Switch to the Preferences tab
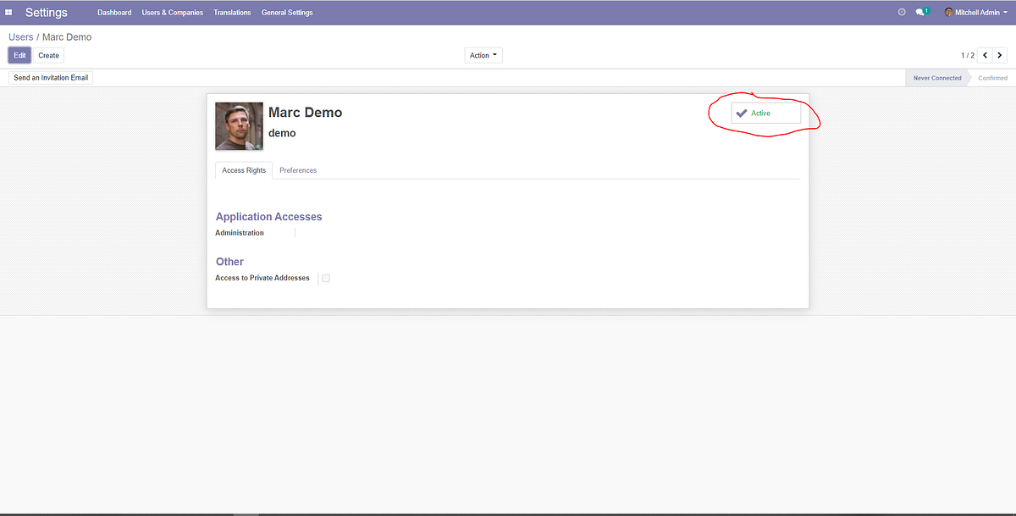Screen dimensions: 1016x516 pos(298,170)
